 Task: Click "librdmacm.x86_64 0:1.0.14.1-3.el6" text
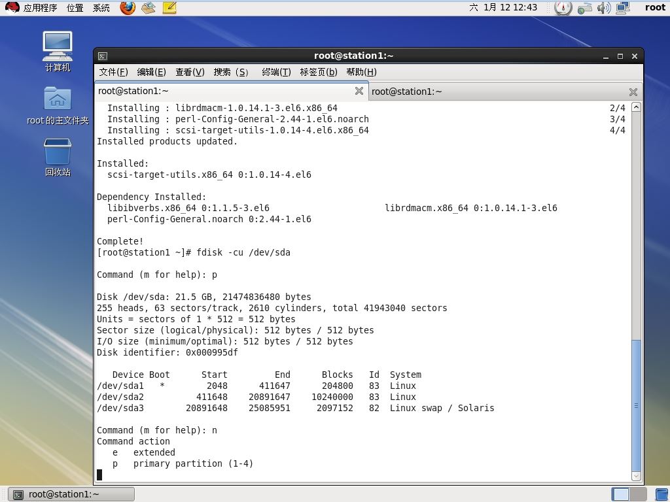[x=471, y=208]
